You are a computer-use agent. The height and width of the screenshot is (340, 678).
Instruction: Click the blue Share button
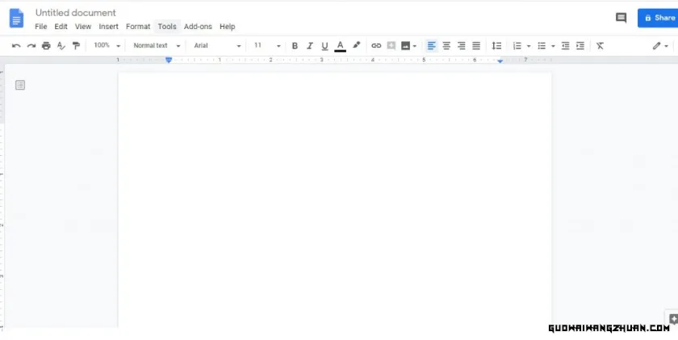click(658, 18)
